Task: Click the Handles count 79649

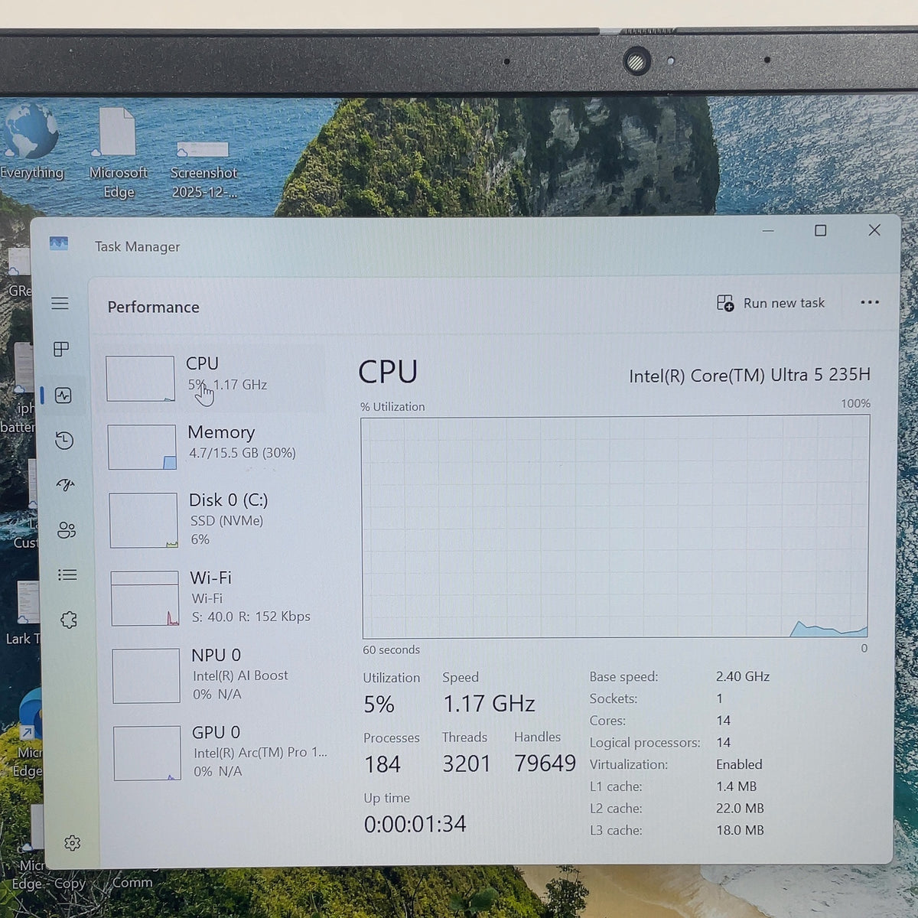Action: (x=545, y=763)
